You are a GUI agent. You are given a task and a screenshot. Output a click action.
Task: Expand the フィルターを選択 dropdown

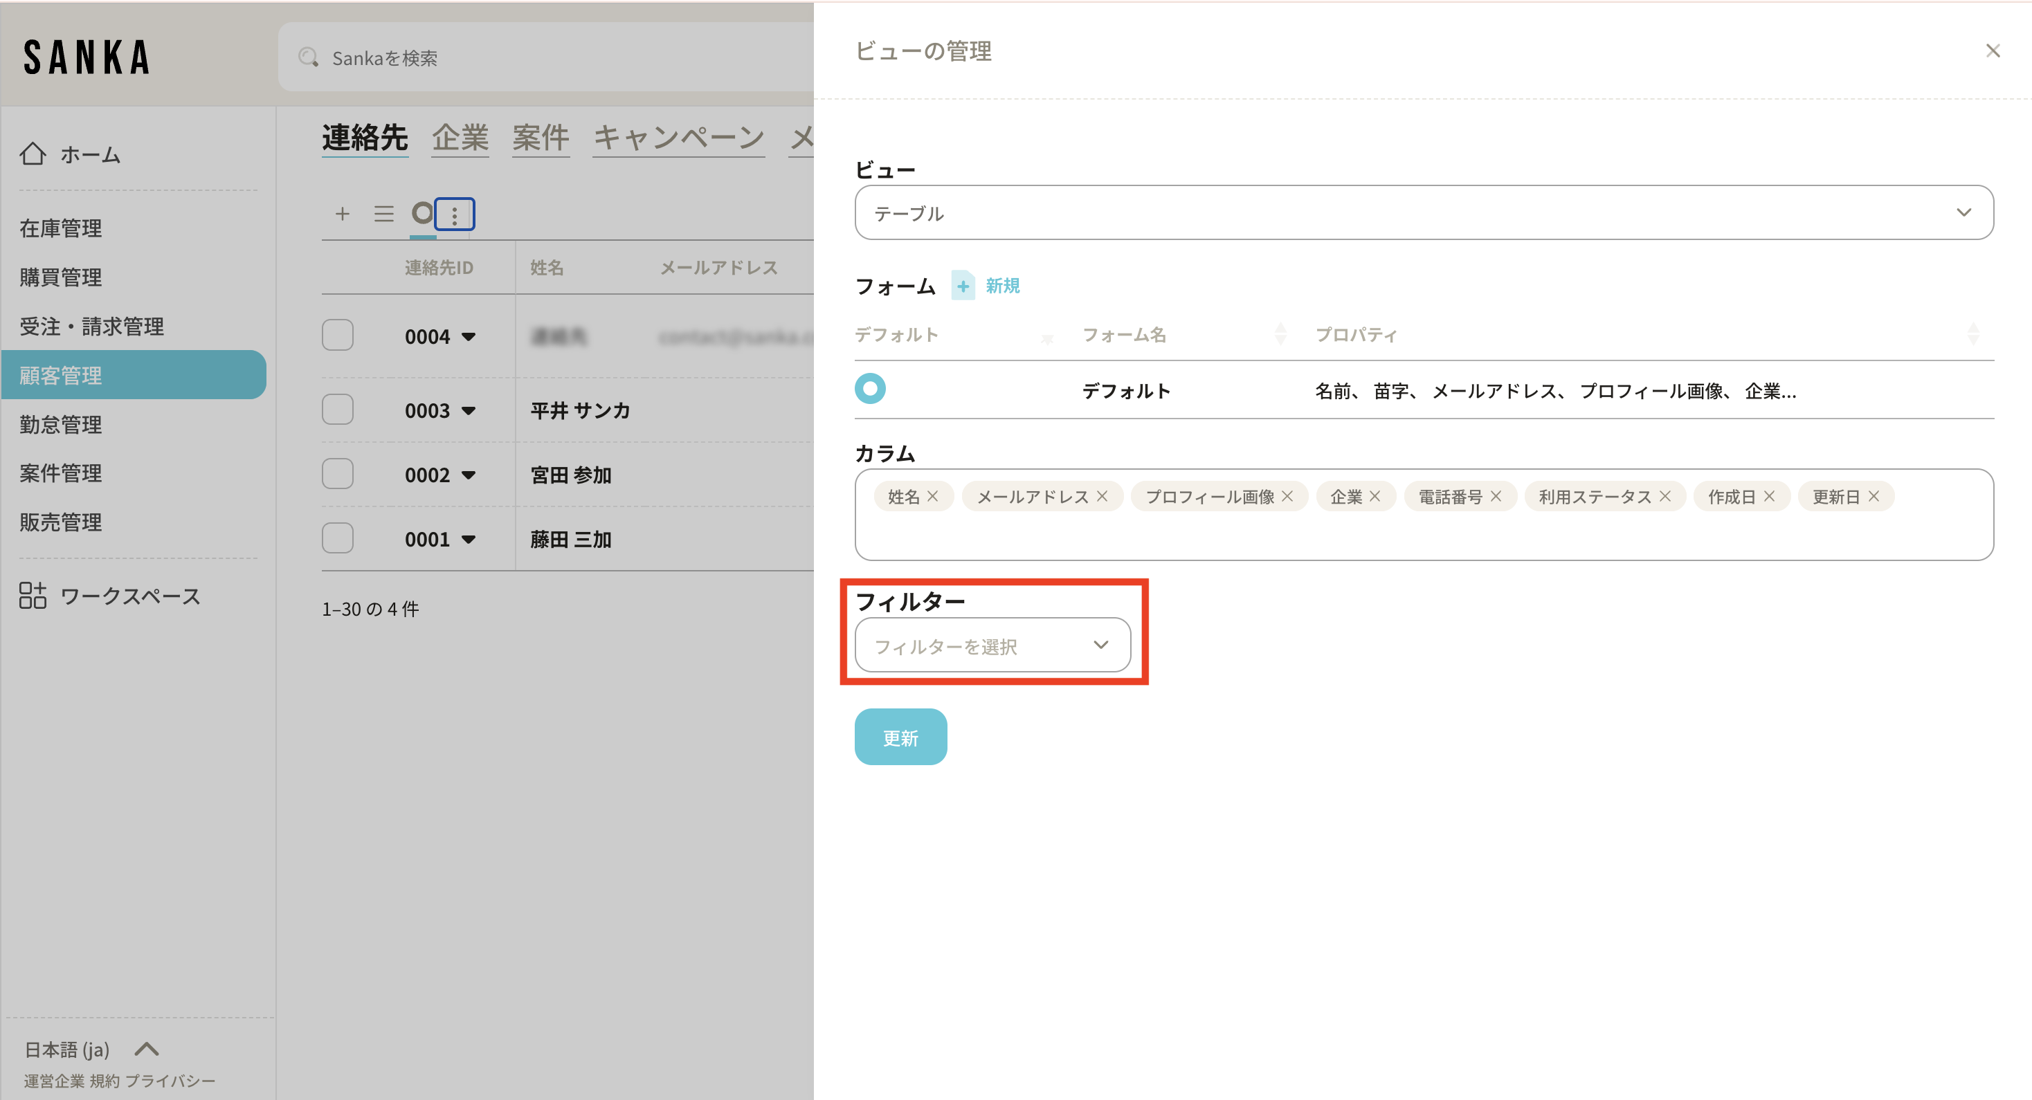[x=992, y=645]
